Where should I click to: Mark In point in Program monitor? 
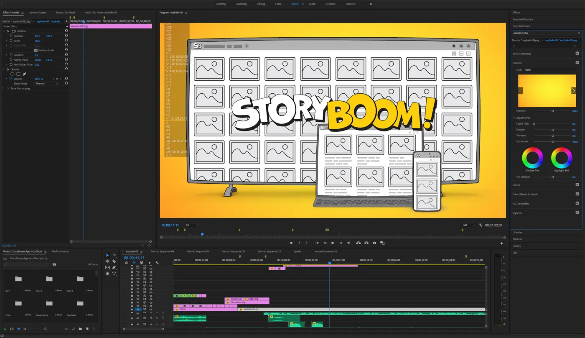(300, 243)
